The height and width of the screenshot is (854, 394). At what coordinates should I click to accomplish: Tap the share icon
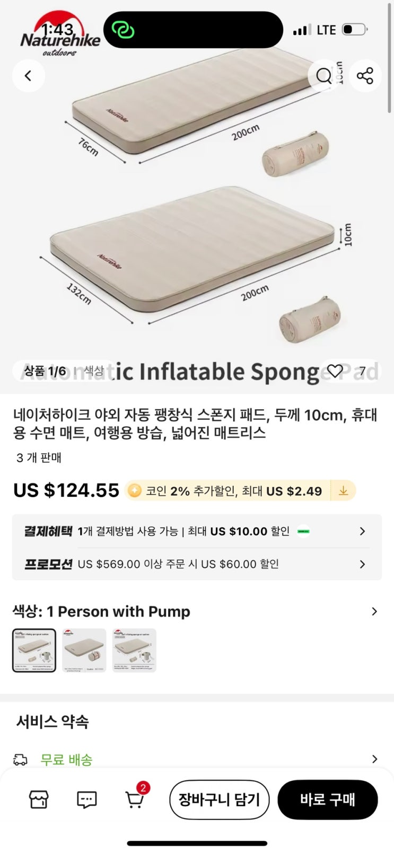pyautogui.click(x=365, y=76)
